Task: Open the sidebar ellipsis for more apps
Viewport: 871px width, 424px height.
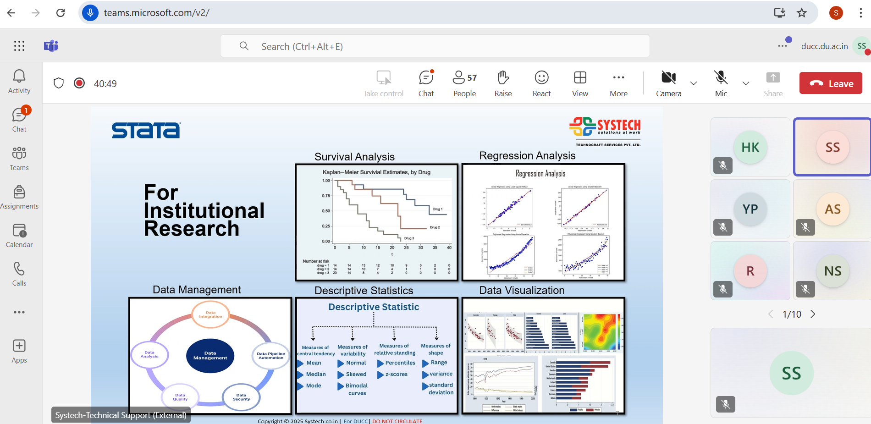Action: click(19, 312)
